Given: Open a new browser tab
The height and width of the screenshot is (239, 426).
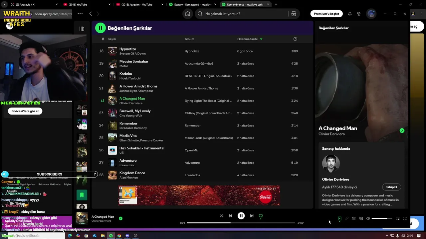Looking at the screenshot, I should pos(276,5).
